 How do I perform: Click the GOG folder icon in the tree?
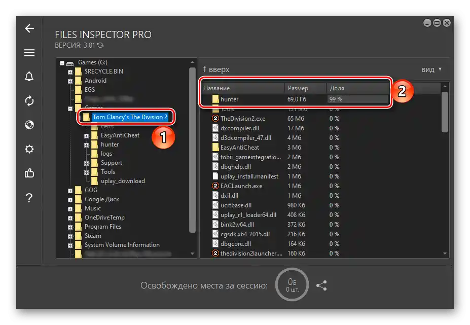[78, 190]
